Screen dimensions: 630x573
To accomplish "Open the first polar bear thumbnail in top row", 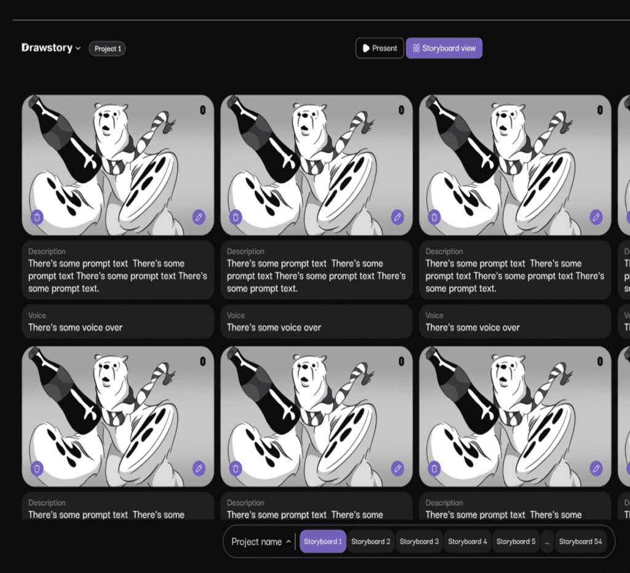I will 118,165.
